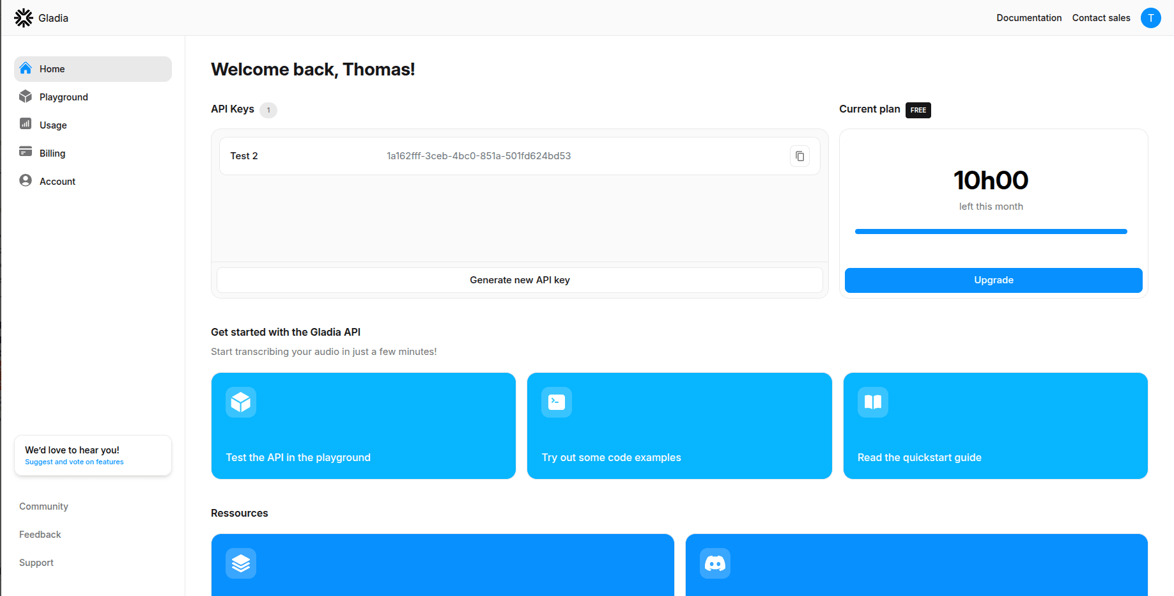Open Account settings via the person icon
Viewport: 1174px width, 596px height.
click(x=26, y=180)
